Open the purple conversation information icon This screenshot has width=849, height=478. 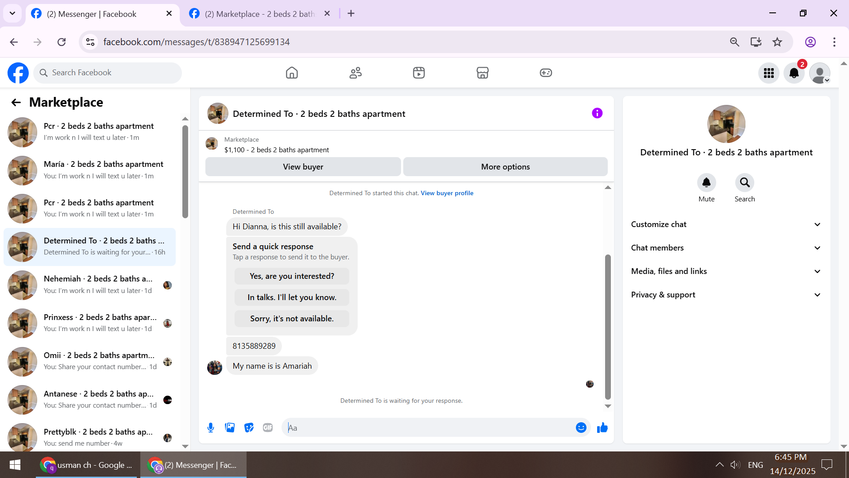click(597, 113)
